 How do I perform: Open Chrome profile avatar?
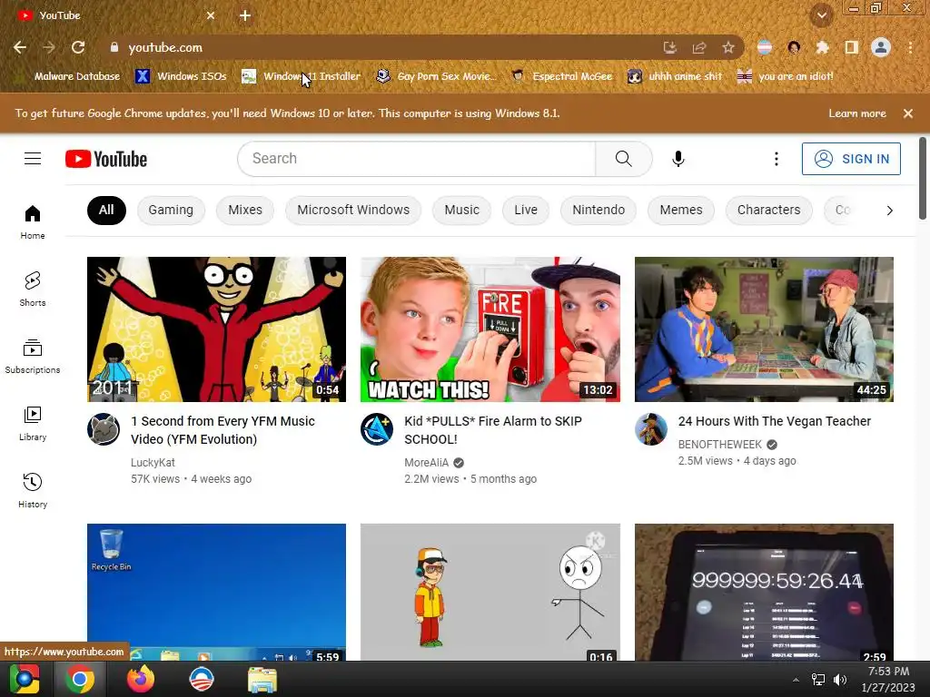(x=881, y=47)
